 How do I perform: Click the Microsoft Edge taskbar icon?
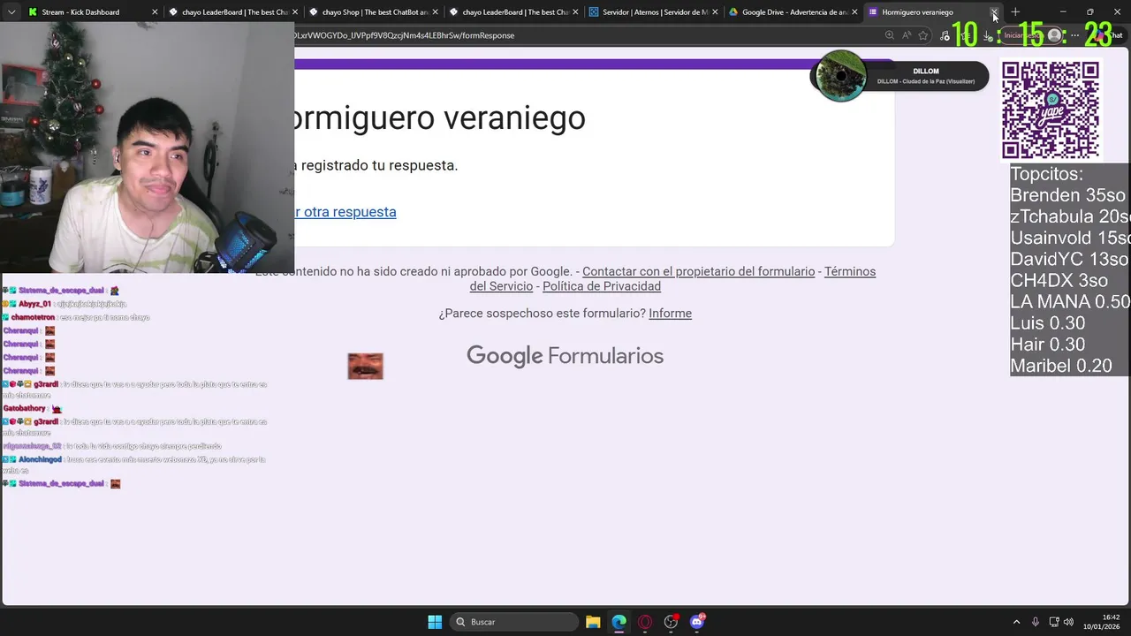619,622
